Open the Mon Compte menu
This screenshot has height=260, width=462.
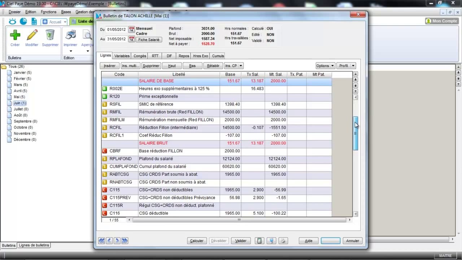[442, 21]
